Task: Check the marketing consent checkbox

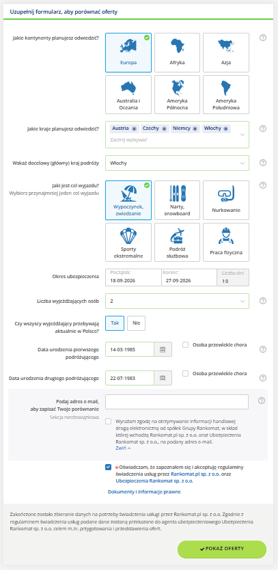Action: coord(109,421)
